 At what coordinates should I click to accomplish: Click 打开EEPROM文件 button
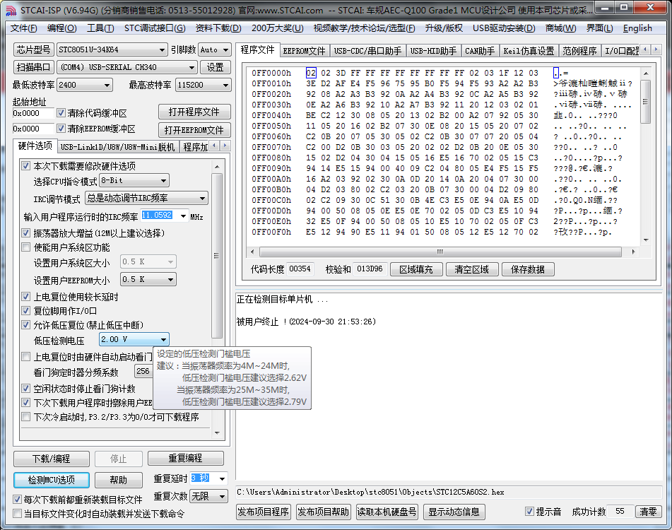(x=194, y=130)
